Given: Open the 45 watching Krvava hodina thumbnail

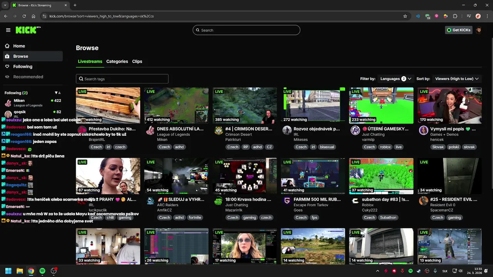Looking at the screenshot, I should click(x=245, y=176).
